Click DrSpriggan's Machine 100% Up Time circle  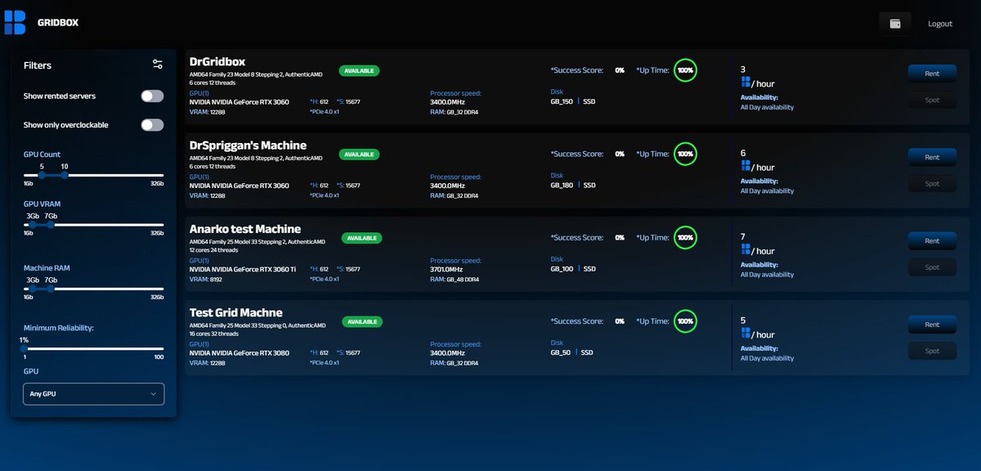pyautogui.click(x=685, y=154)
